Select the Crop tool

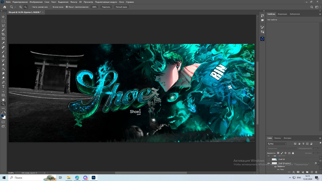(3, 34)
